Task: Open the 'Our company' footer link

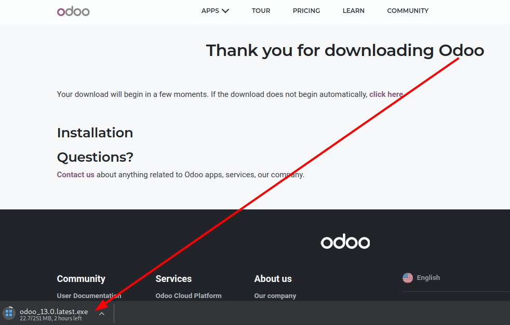Action: pos(275,296)
